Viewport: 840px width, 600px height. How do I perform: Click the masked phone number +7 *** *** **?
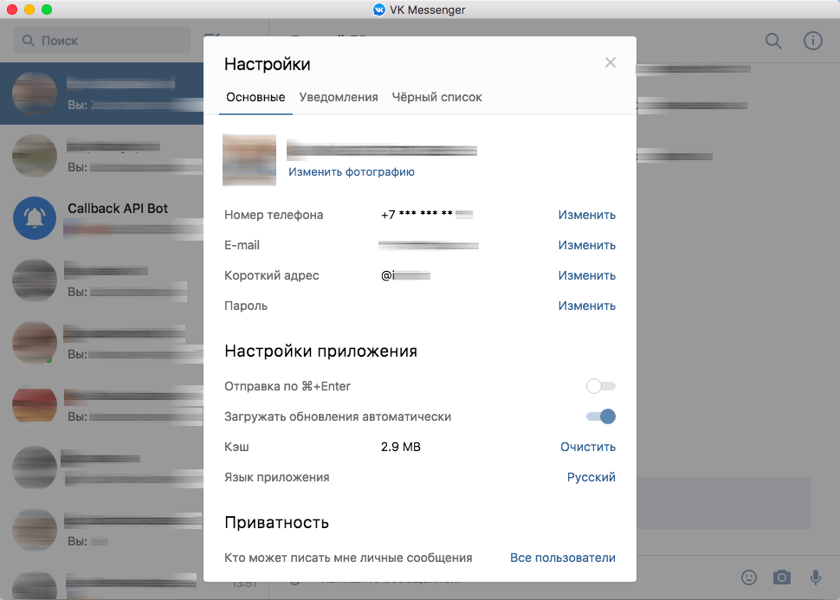coord(426,215)
